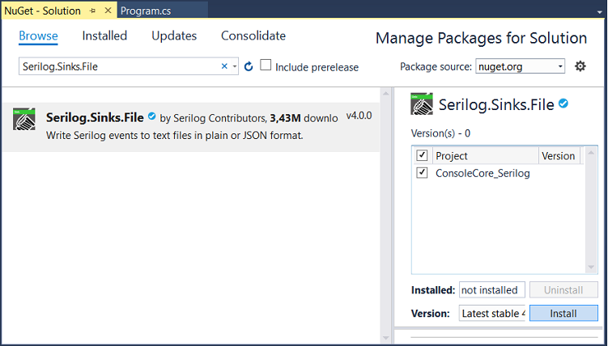Click the Serilog logo in details pane
This screenshot has width=608, height=346.
click(x=422, y=103)
